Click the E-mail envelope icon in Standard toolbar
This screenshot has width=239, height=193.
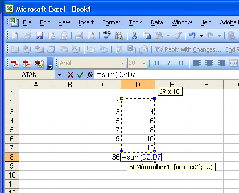64,36
